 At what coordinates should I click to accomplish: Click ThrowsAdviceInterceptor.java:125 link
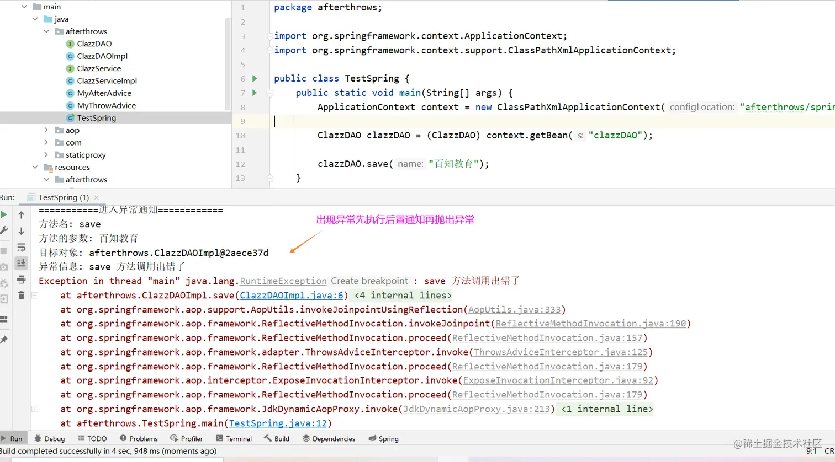tap(561, 352)
